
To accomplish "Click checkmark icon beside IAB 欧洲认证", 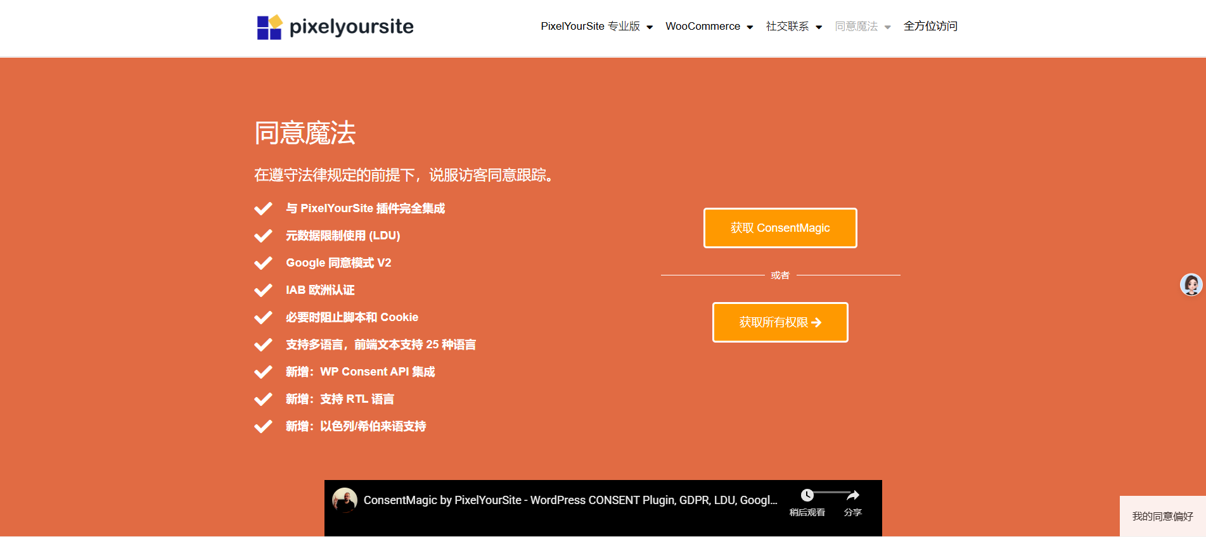I will (263, 290).
